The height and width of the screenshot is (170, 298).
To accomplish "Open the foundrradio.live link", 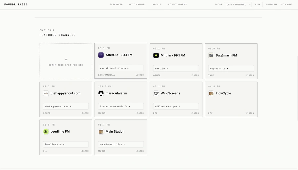I will 121,144.
